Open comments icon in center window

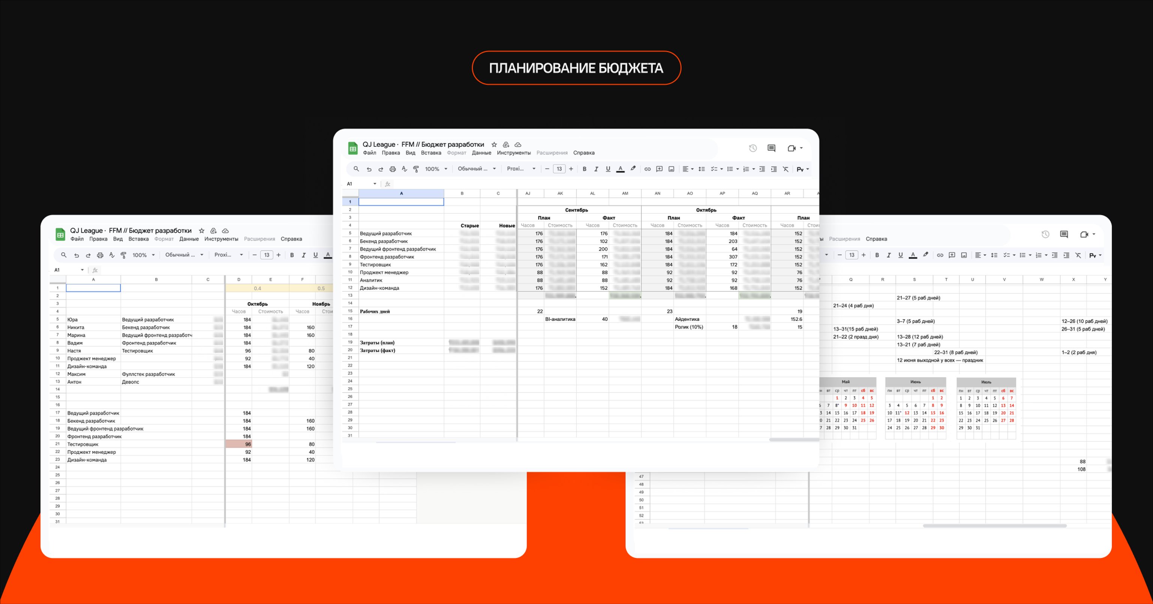(771, 148)
